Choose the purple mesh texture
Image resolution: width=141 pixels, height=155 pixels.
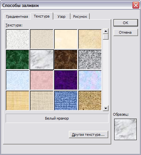pyautogui.click(x=66, y=80)
